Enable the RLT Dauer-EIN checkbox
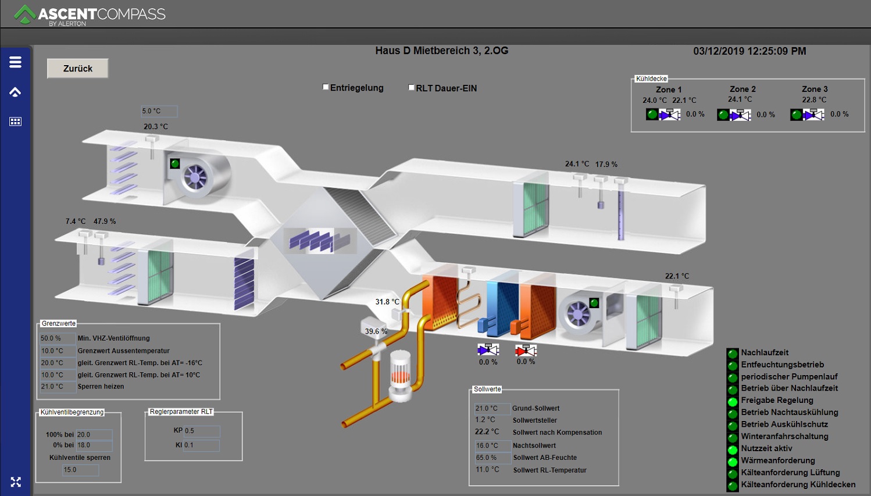This screenshot has width=871, height=496. pyautogui.click(x=412, y=88)
